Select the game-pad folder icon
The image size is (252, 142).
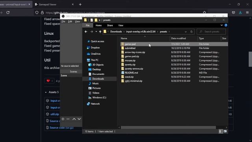pos(122,44)
